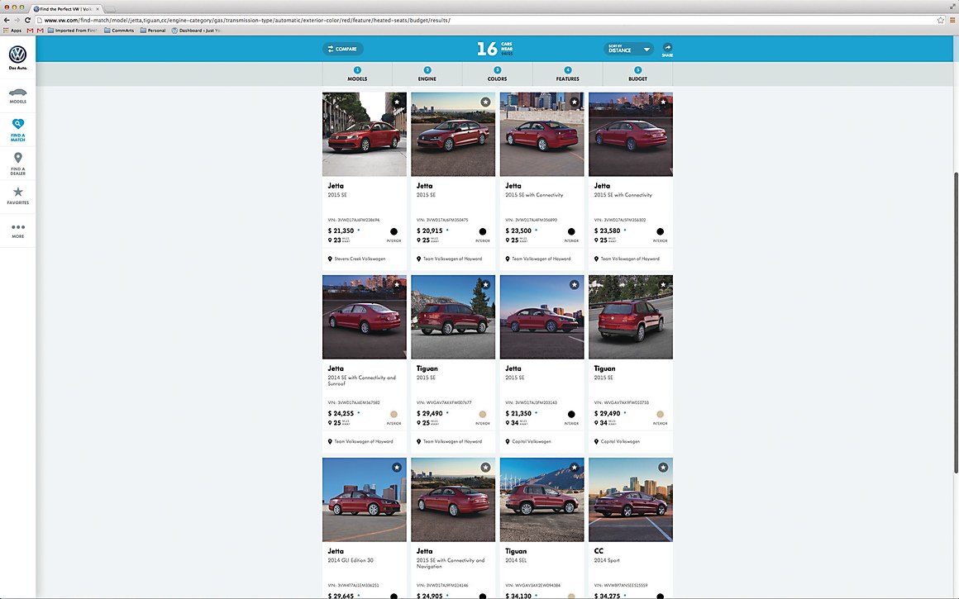
Task: Open the Dashboard bookmark link
Action: pyautogui.click(x=196, y=30)
